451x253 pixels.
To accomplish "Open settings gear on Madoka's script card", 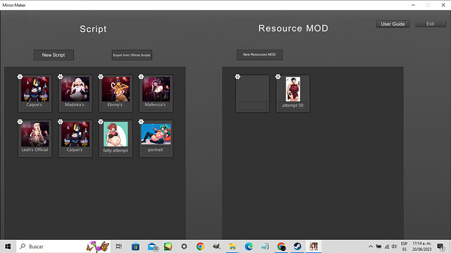I will (x=60, y=76).
